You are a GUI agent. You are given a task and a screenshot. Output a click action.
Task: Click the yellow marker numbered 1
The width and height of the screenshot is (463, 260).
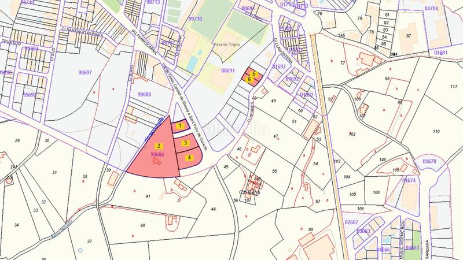(x=181, y=125)
